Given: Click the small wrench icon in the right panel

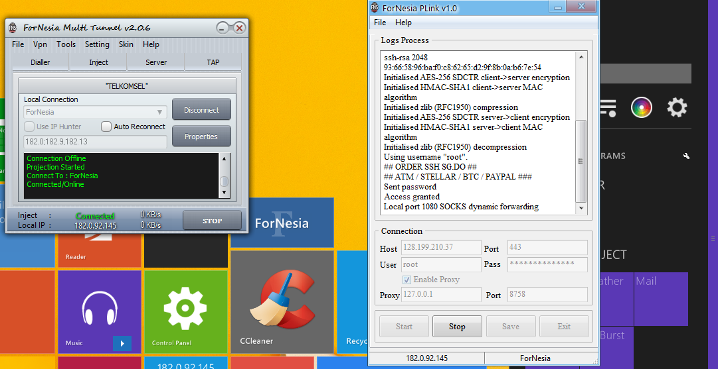Looking at the screenshot, I should [686, 156].
